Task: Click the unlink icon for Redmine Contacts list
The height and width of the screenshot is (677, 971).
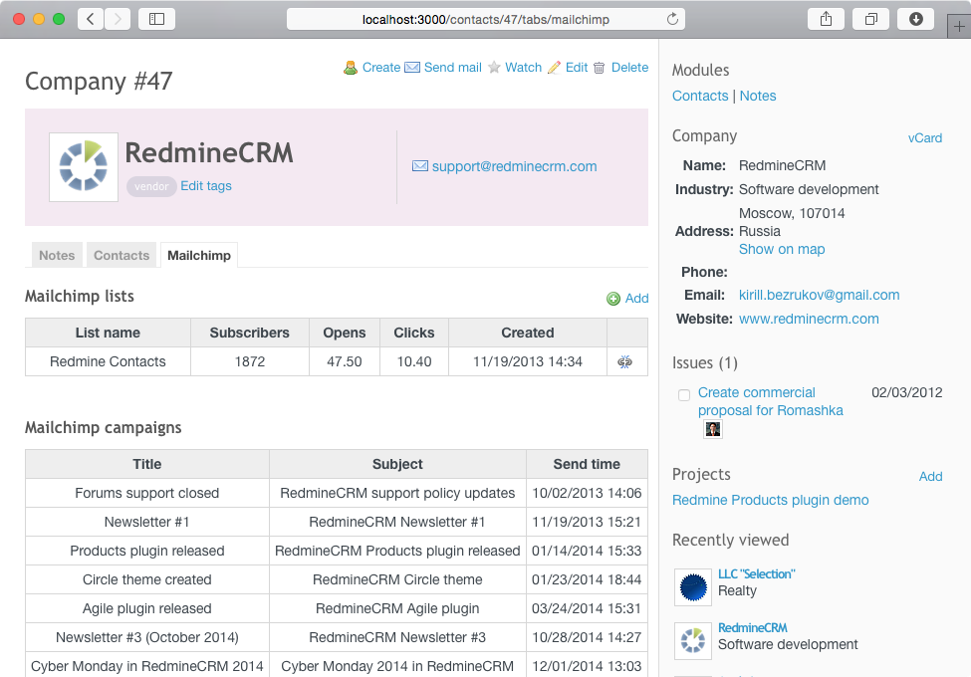Action: (x=625, y=362)
